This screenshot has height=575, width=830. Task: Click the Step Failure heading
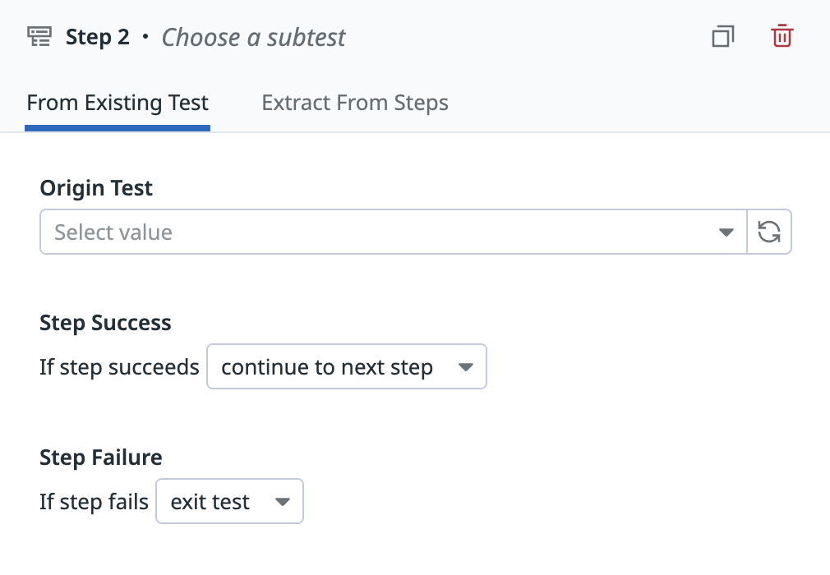coord(99,458)
